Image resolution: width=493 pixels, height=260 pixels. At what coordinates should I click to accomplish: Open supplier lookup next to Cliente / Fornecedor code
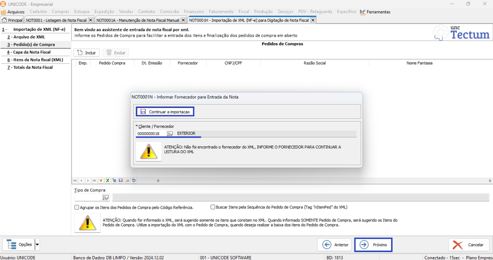click(170, 134)
